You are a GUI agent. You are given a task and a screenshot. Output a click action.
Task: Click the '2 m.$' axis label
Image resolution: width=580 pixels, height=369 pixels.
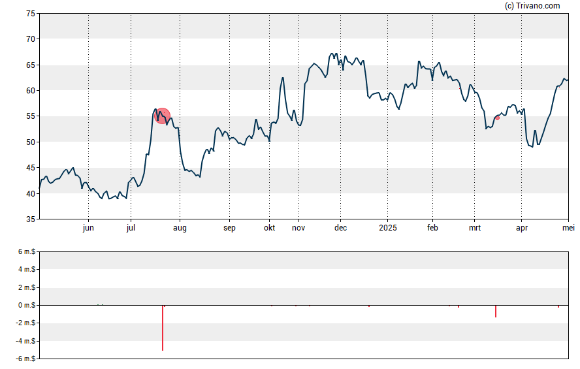27,287
